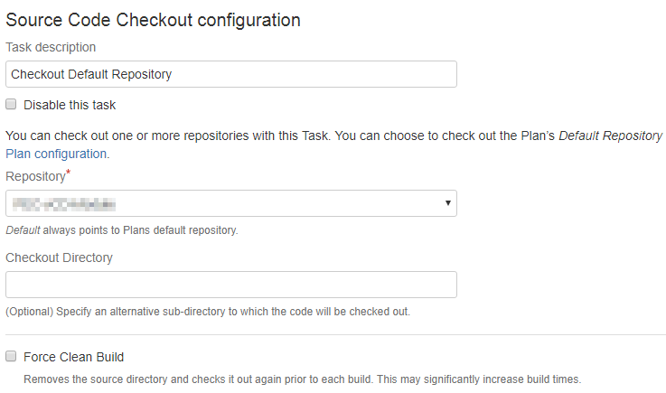Click the "Checkout Default Repository" text value
Viewport: 666px width, 393px height.
(91, 74)
